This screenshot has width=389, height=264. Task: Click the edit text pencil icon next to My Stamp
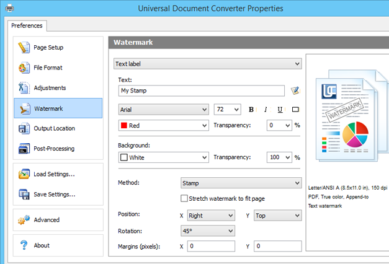(x=295, y=90)
